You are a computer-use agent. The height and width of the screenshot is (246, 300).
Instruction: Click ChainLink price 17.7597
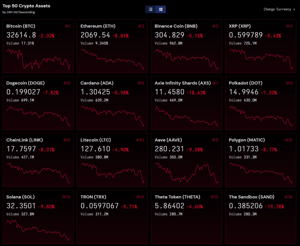(21, 149)
